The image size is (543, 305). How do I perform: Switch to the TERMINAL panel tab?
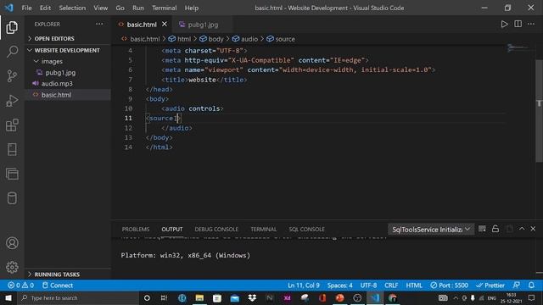pyautogui.click(x=264, y=229)
